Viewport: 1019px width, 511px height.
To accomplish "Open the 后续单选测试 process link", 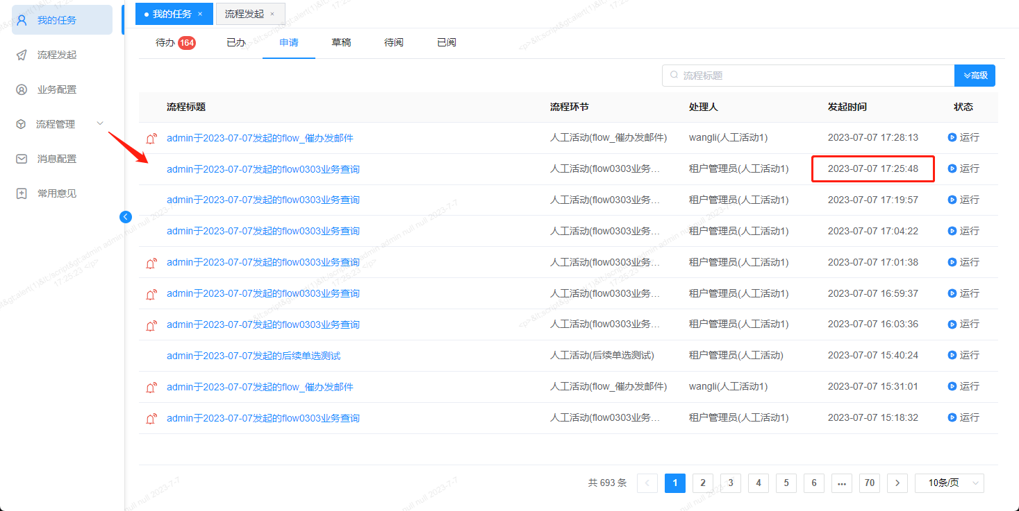I will pos(252,355).
